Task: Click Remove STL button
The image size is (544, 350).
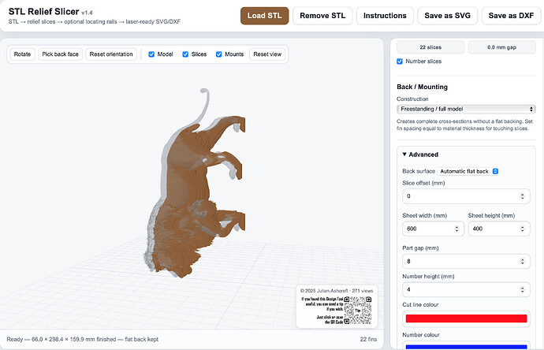Action: click(x=322, y=16)
